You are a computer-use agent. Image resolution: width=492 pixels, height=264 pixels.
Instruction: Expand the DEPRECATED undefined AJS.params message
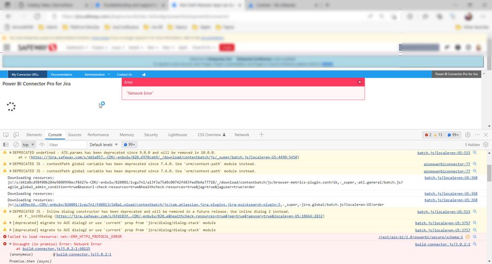10,153
